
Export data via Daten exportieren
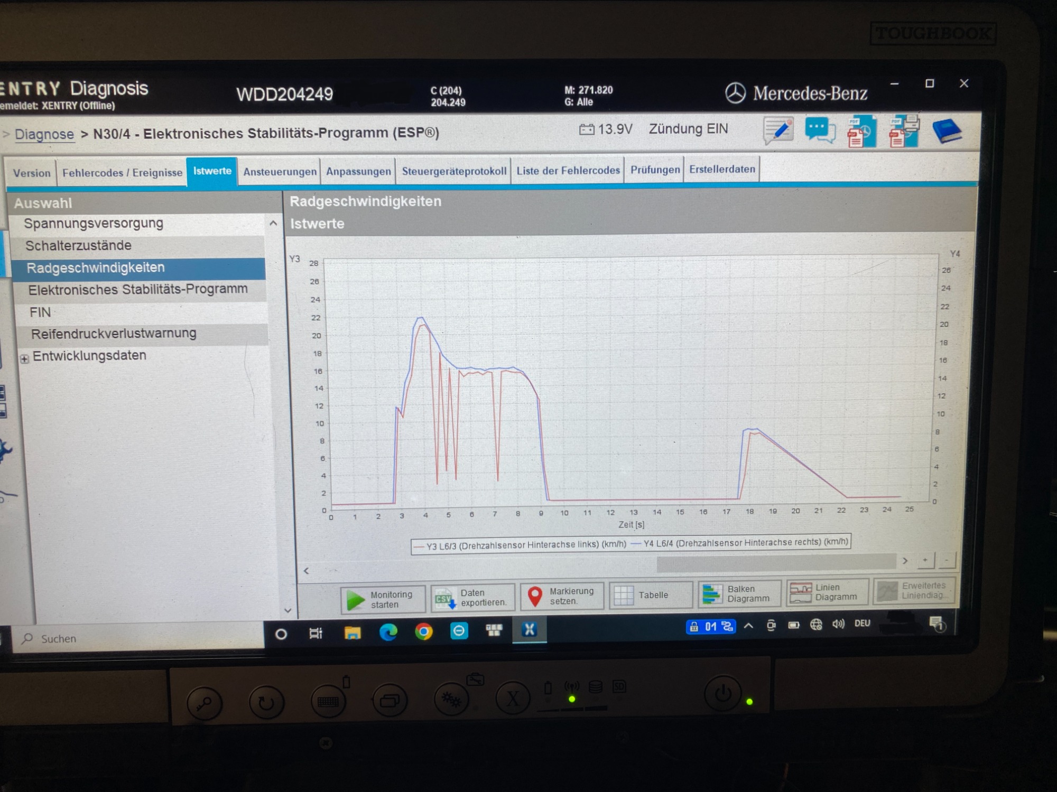[472, 598]
